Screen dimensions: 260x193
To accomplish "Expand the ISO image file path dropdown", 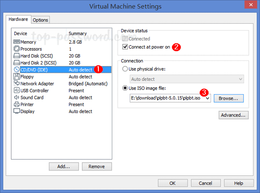I will coord(208,99).
